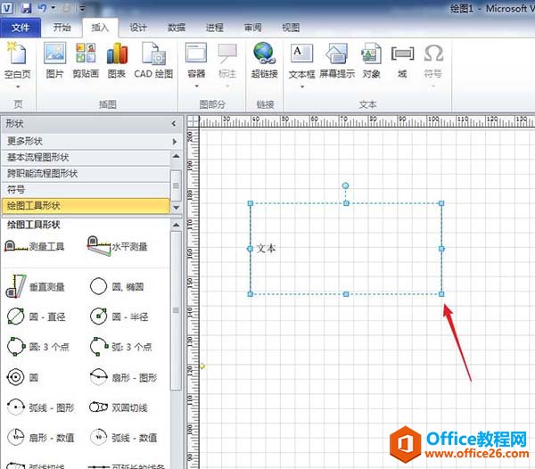Click the shapes list scroll up arrow
The height and width of the screenshot is (469, 535).
point(176,225)
